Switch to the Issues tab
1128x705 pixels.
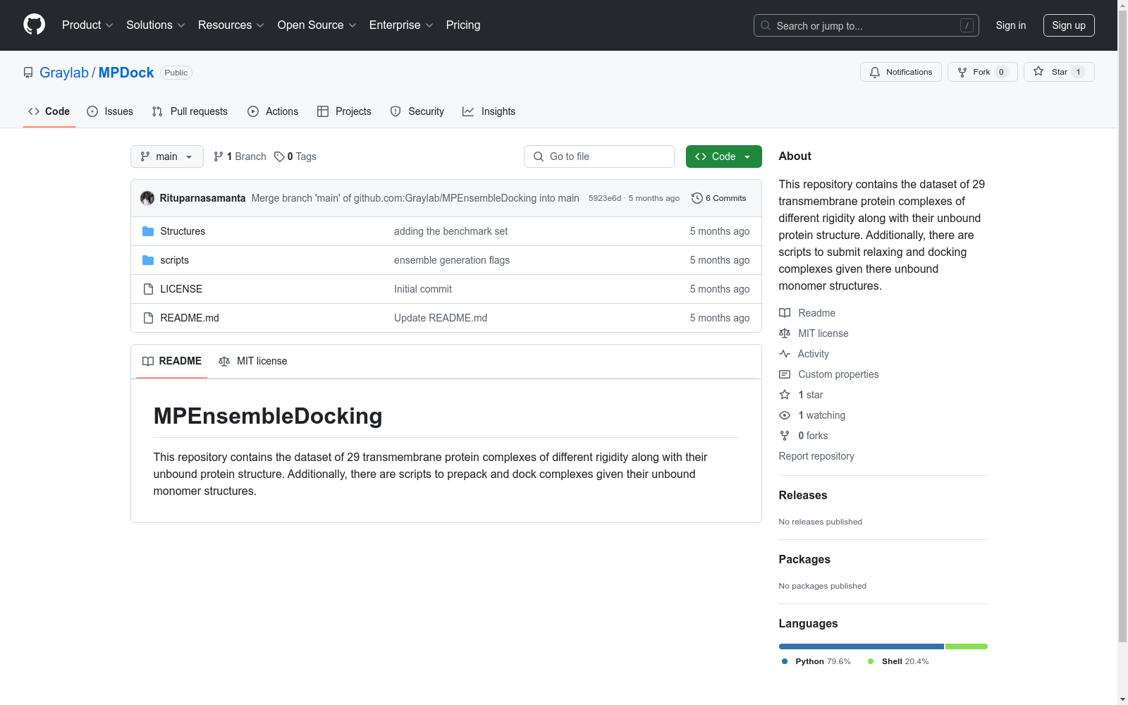[x=110, y=111]
